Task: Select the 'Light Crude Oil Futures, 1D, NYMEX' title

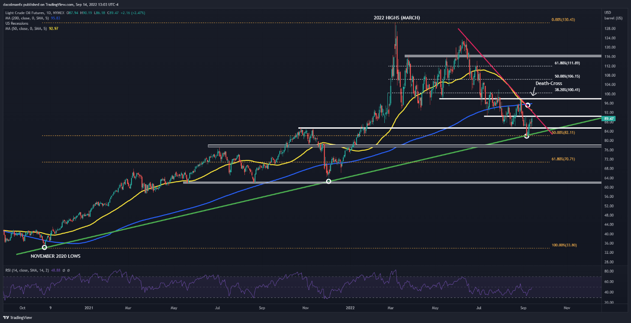Action: (x=34, y=13)
